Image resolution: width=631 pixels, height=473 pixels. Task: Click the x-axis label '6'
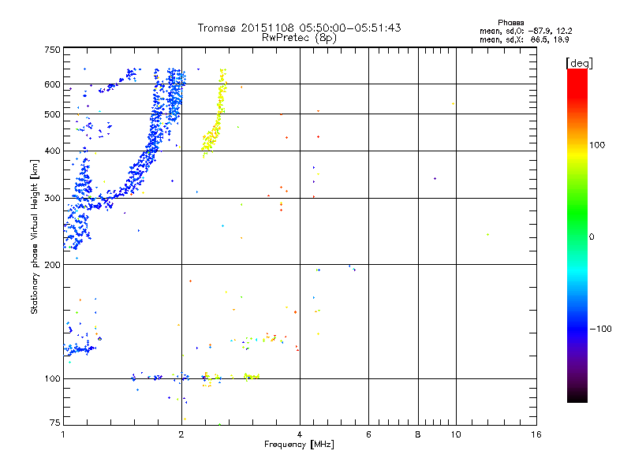368,434
